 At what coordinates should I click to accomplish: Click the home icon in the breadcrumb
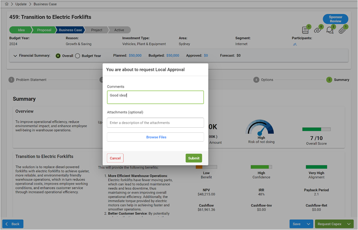coord(6,4)
